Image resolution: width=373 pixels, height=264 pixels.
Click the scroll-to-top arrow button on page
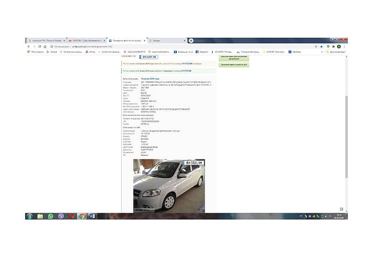341,209
